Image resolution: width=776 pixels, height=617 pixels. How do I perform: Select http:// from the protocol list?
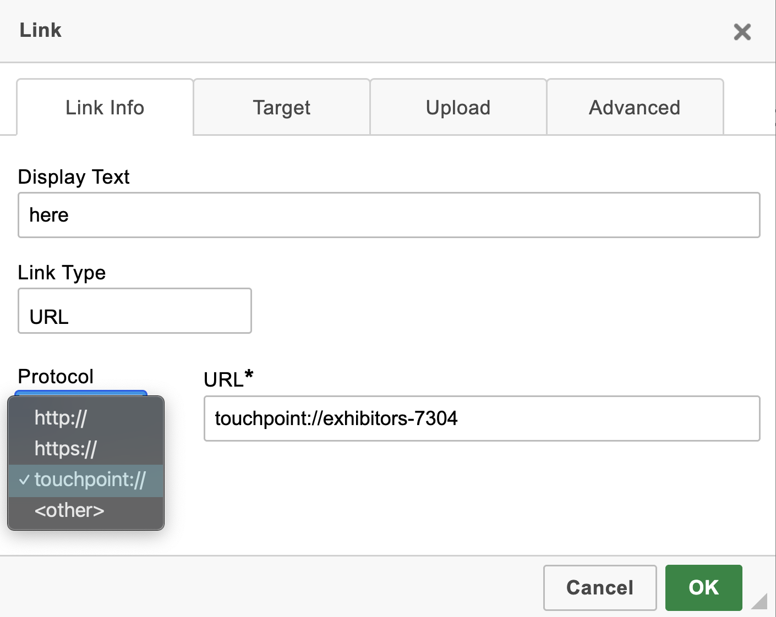coord(86,418)
